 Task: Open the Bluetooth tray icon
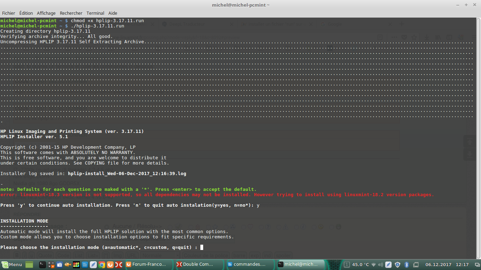406,264
